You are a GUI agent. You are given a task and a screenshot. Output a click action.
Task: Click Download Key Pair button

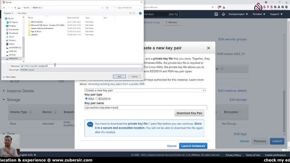(x=189, y=113)
